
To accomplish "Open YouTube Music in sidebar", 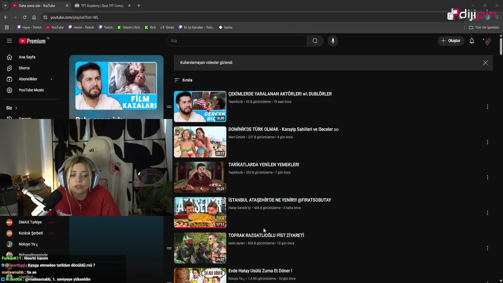I will pyautogui.click(x=31, y=90).
